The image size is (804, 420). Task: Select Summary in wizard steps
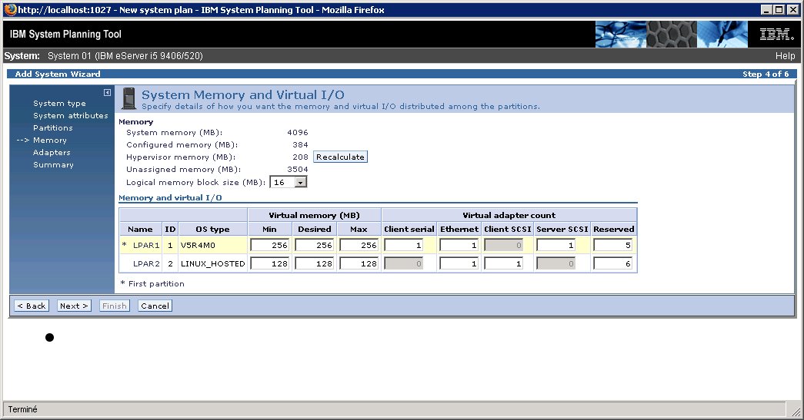click(x=53, y=165)
